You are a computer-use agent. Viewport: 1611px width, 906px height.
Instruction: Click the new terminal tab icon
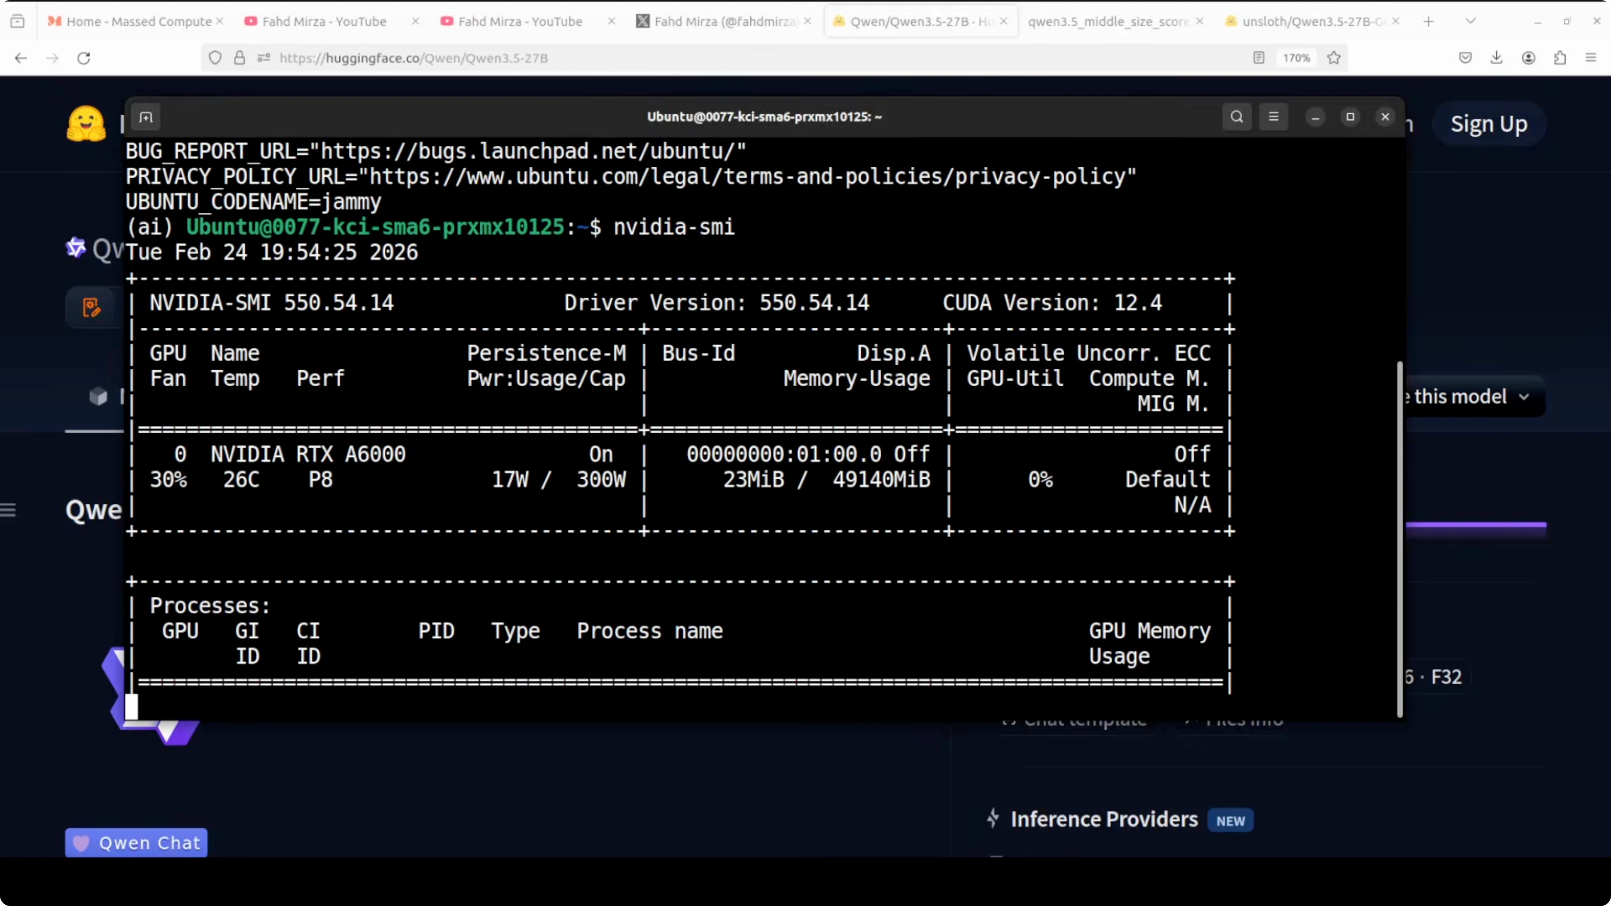pyautogui.click(x=146, y=117)
